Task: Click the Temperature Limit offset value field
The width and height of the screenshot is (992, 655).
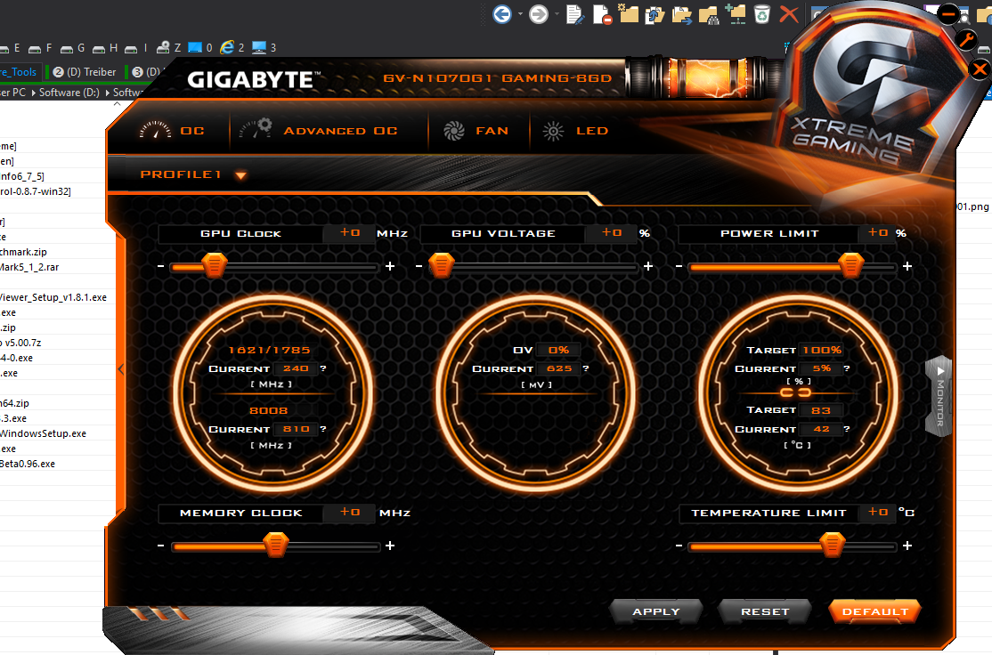Action: (x=877, y=512)
